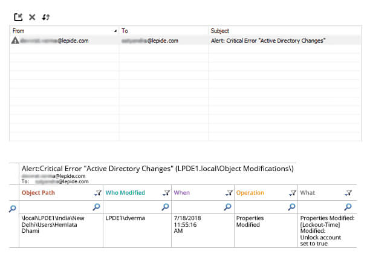Click the search icon under Who Modified
The image size is (370, 260).
165,207
